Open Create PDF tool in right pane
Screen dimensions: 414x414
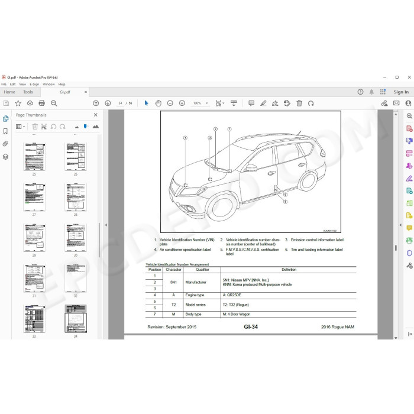click(x=409, y=128)
